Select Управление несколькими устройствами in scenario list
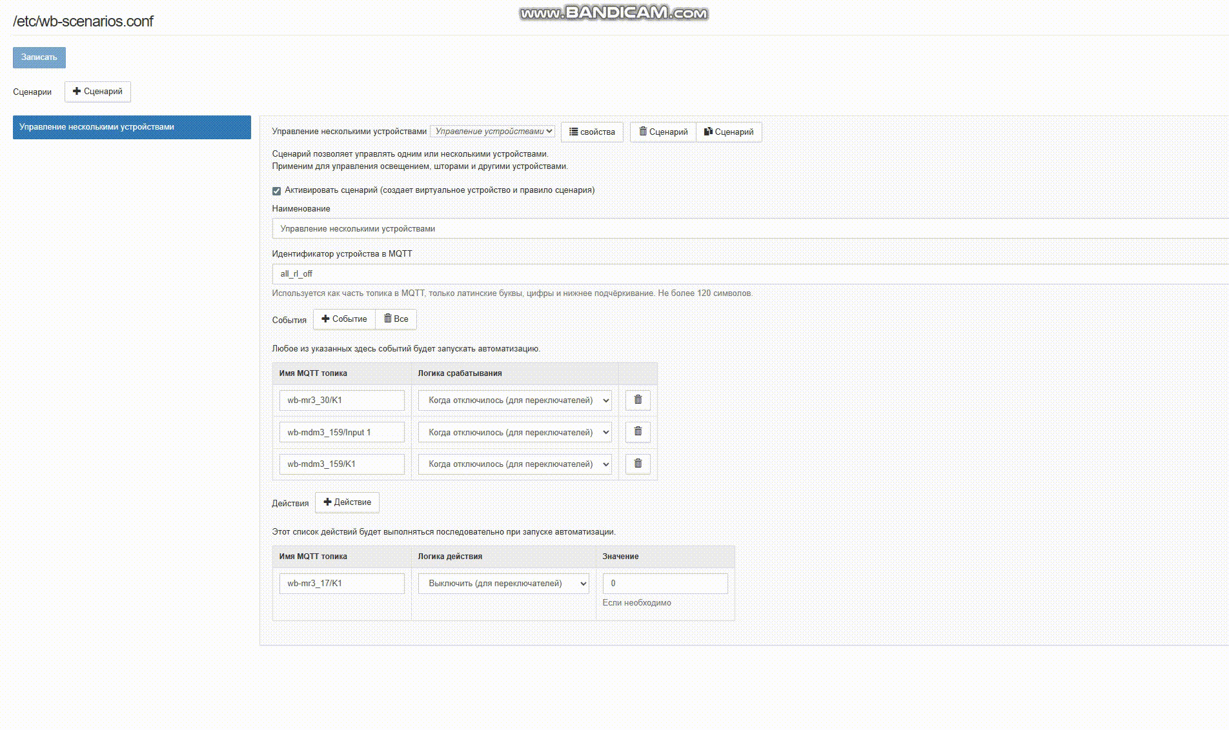The width and height of the screenshot is (1229, 730). (132, 127)
